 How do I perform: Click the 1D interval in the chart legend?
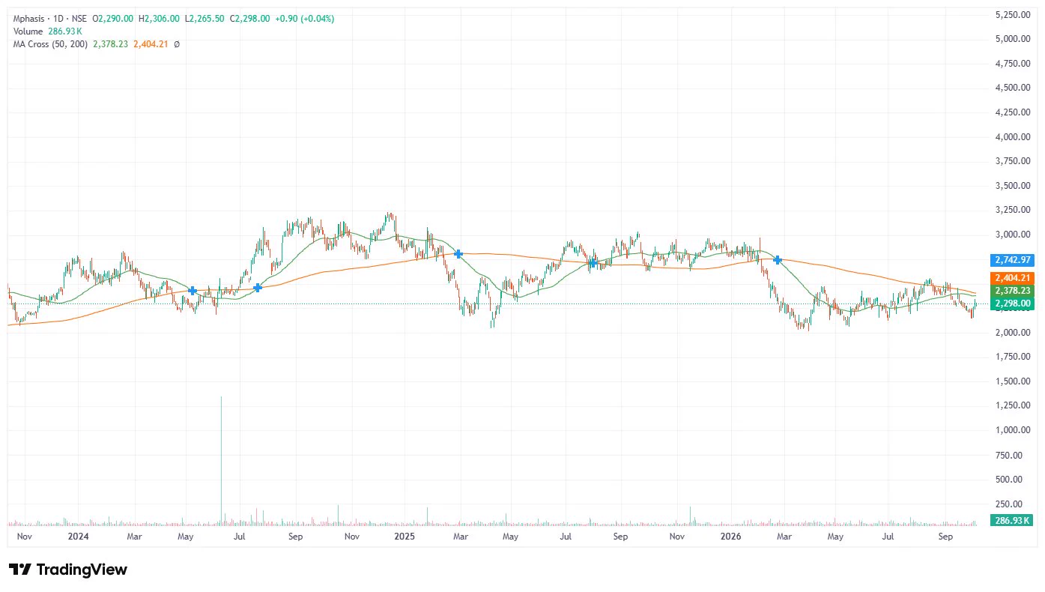[58, 18]
